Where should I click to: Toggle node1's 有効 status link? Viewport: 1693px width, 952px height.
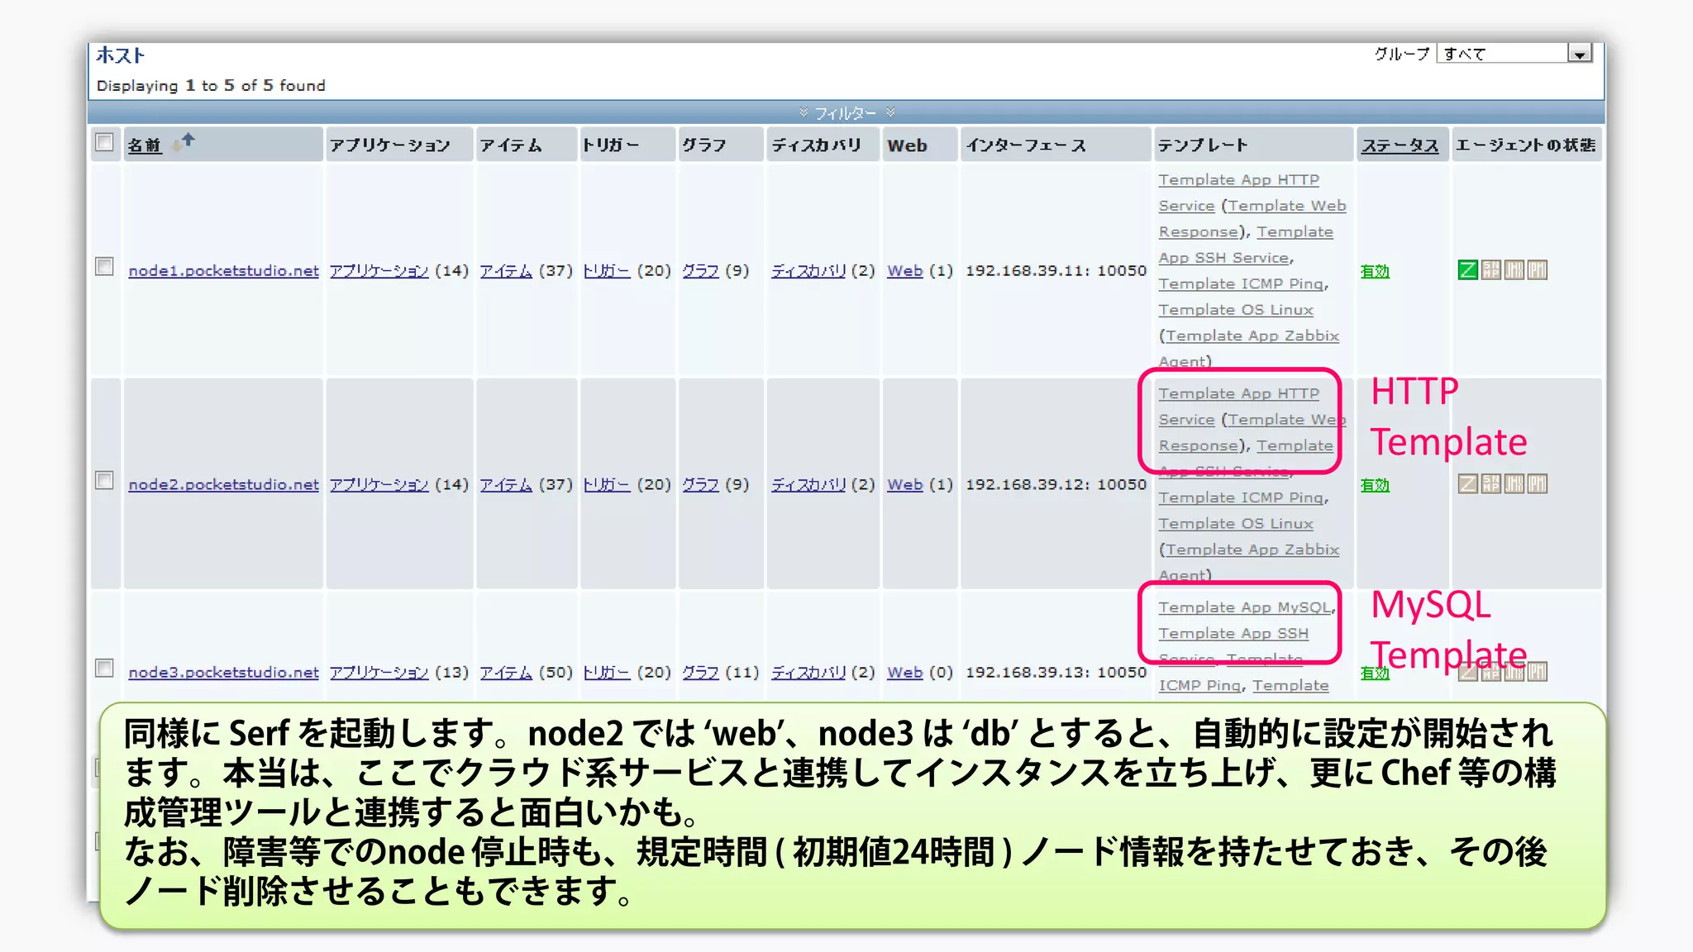[x=1376, y=271]
